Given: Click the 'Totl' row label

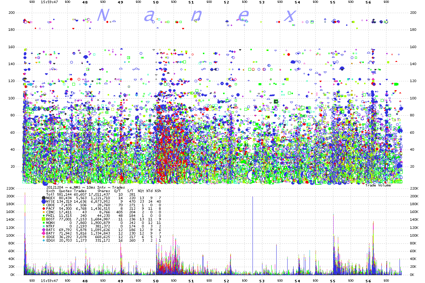Looking at the screenshot, I should [x=51, y=195].
